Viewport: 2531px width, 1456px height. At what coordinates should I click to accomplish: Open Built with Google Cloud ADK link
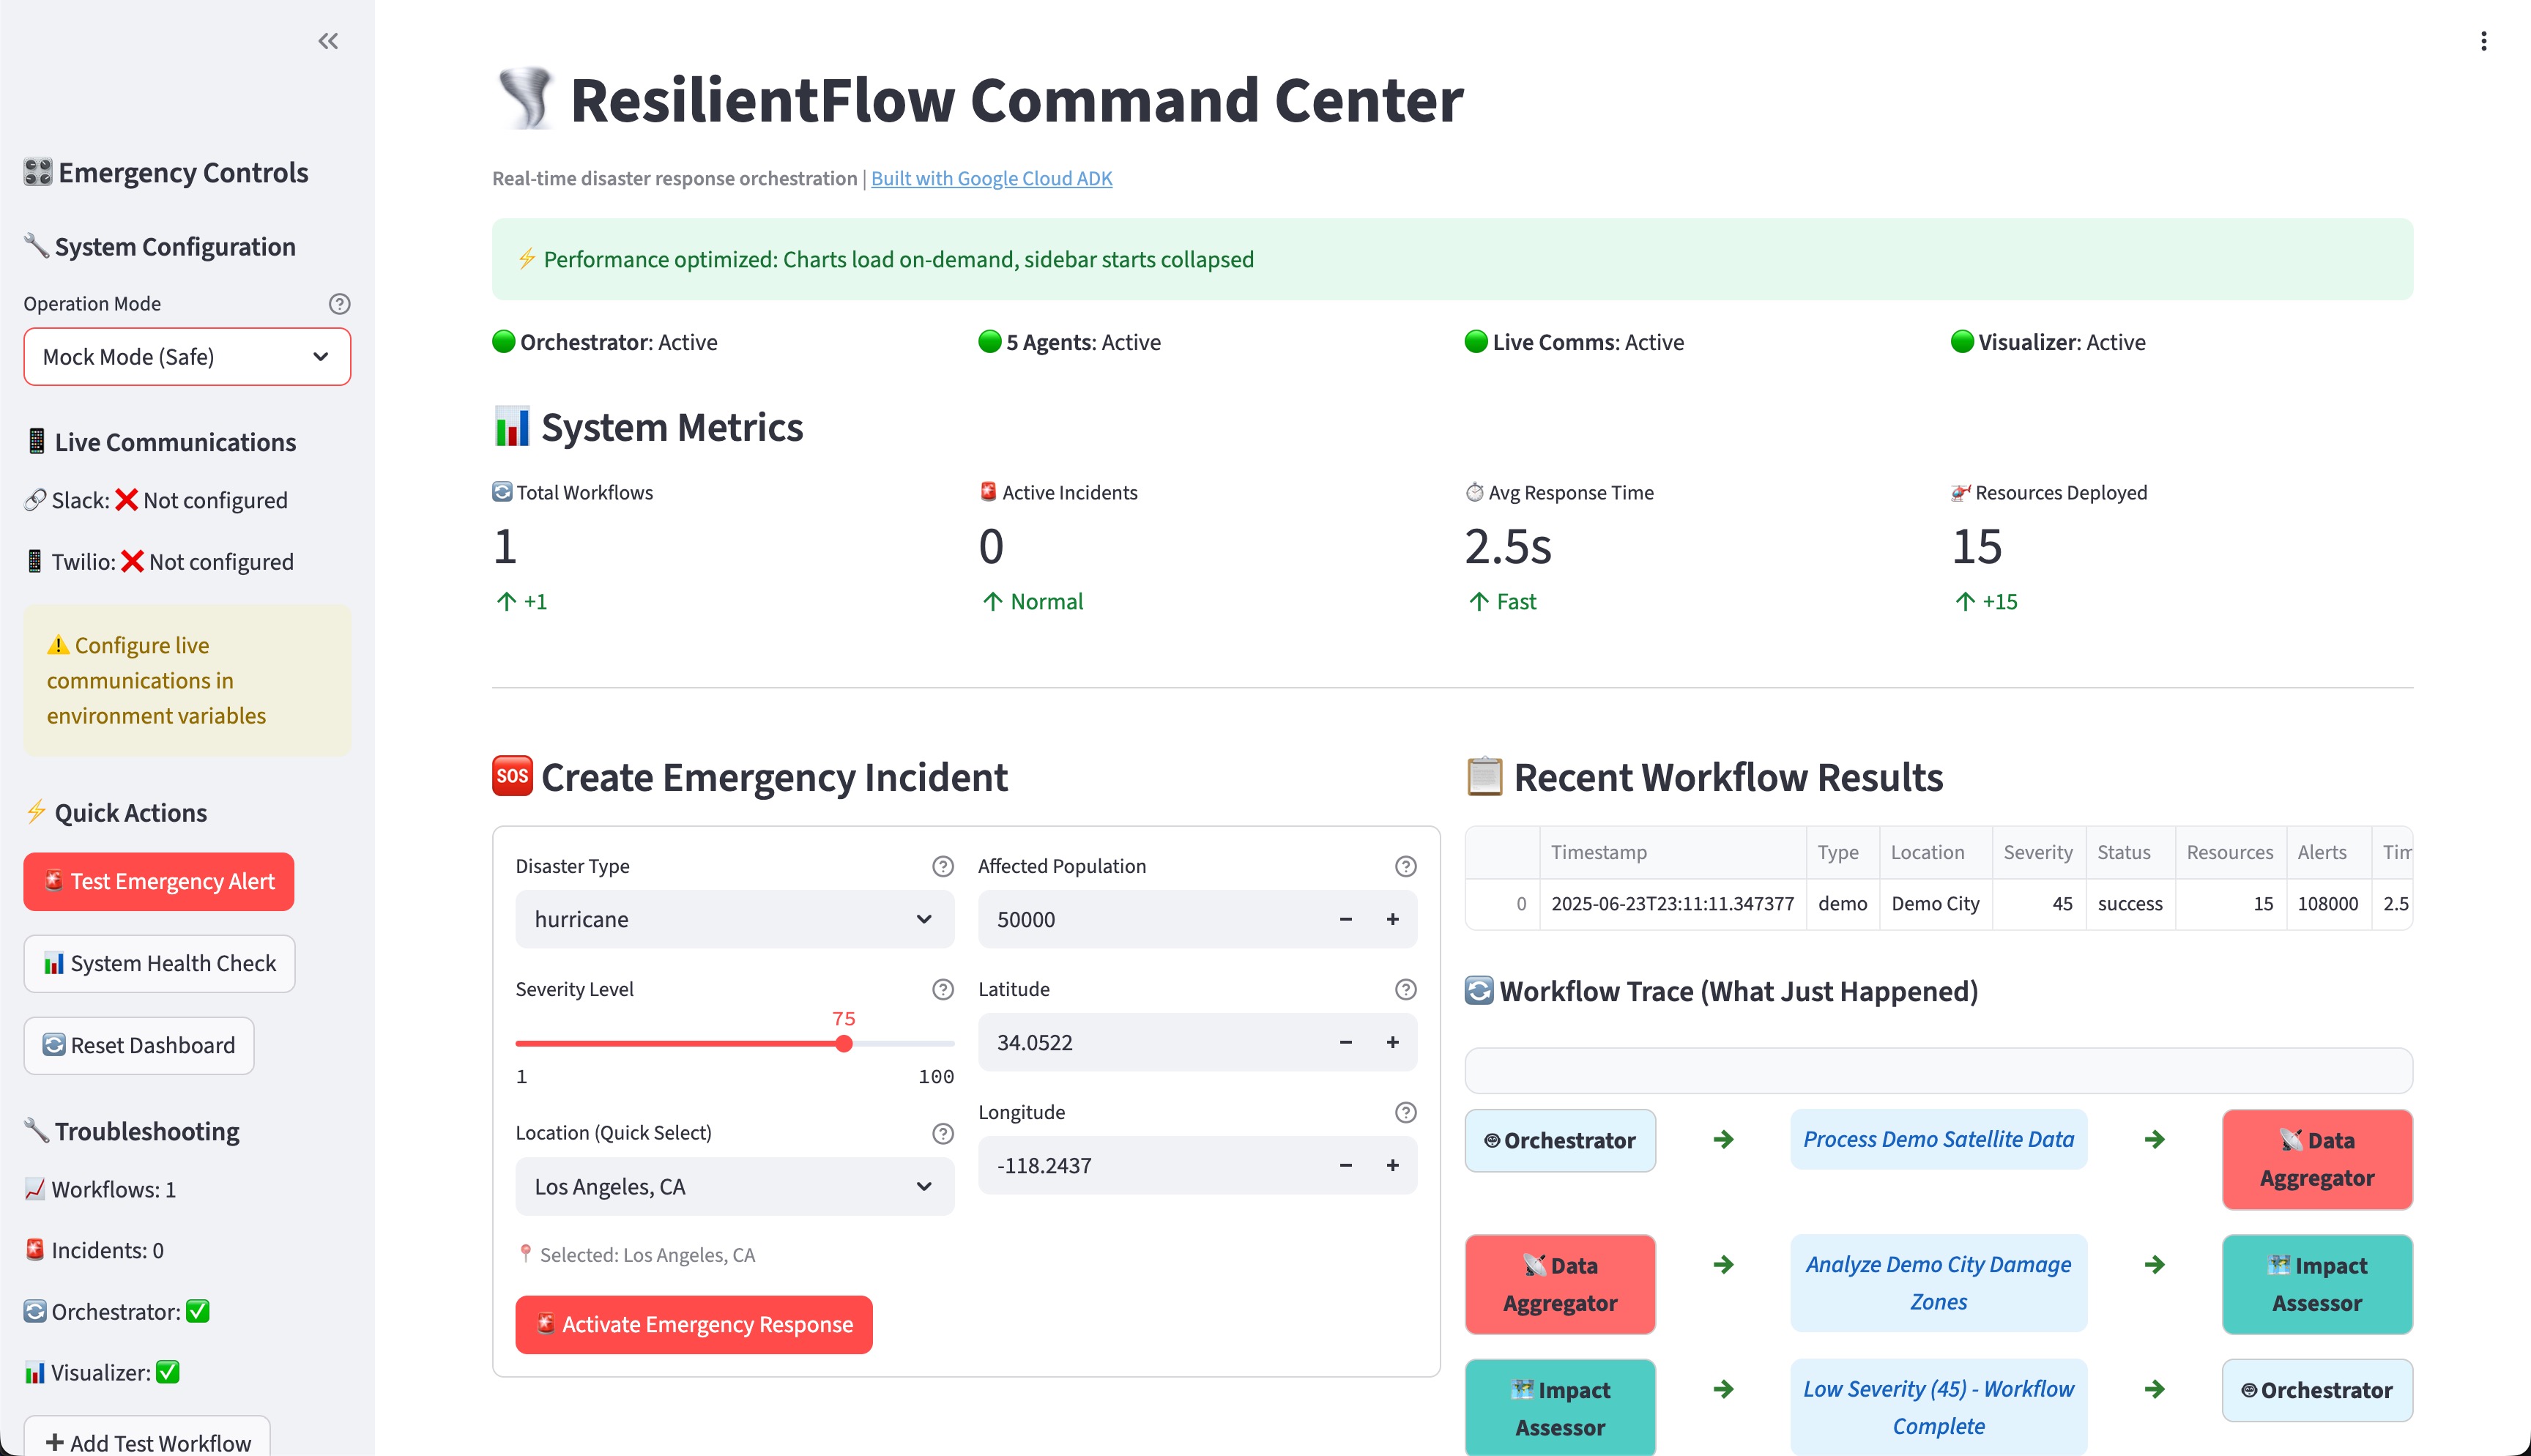991,178
